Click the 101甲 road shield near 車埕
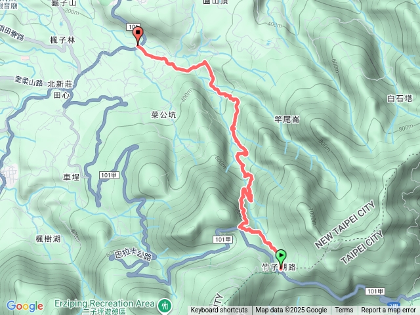The height and width of the screenshot is (315, 420). coord(109,175)
